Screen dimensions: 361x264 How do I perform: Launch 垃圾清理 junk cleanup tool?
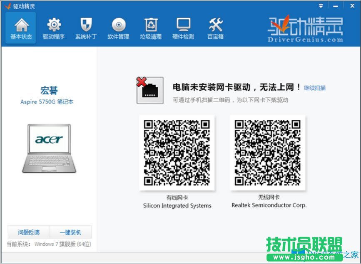150,27
